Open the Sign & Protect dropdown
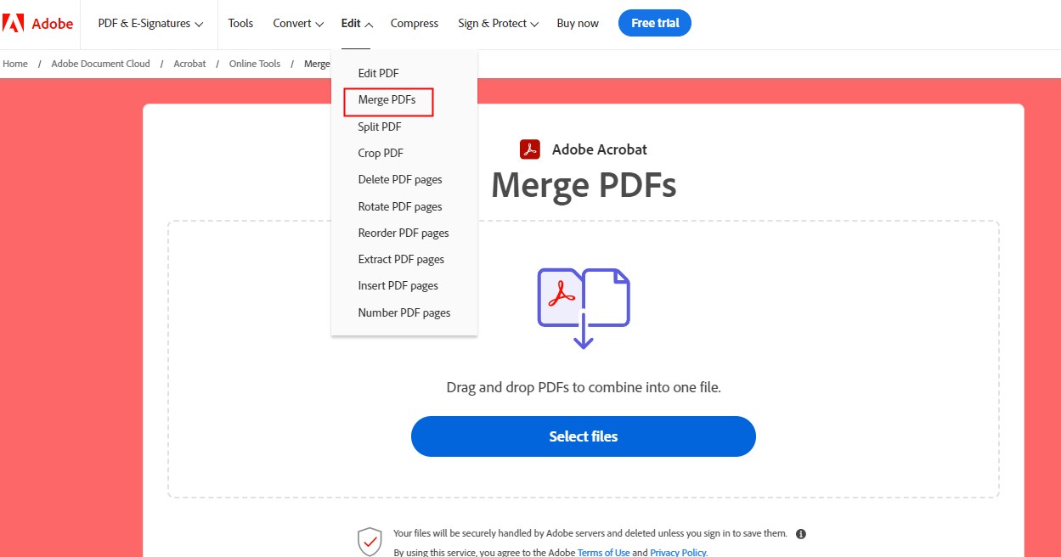Viewport: 1061px width, 557px height. point(497,23)
